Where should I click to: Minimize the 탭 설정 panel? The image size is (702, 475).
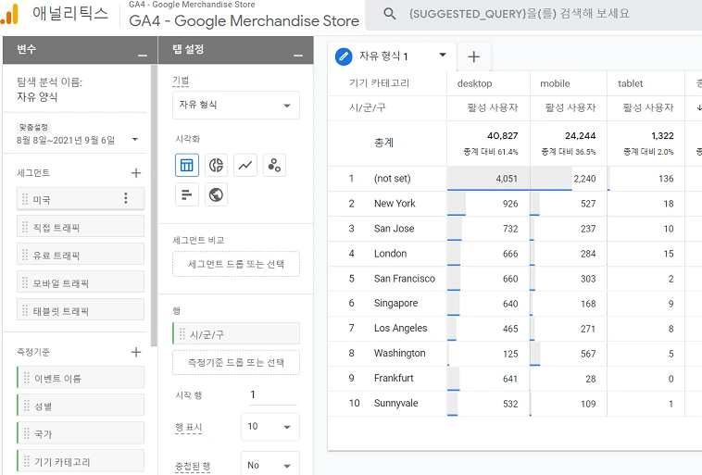[298, 56]
